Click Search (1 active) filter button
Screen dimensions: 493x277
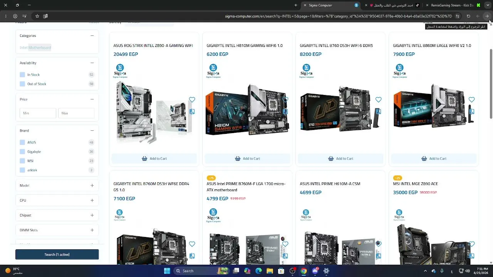[57, 254]
